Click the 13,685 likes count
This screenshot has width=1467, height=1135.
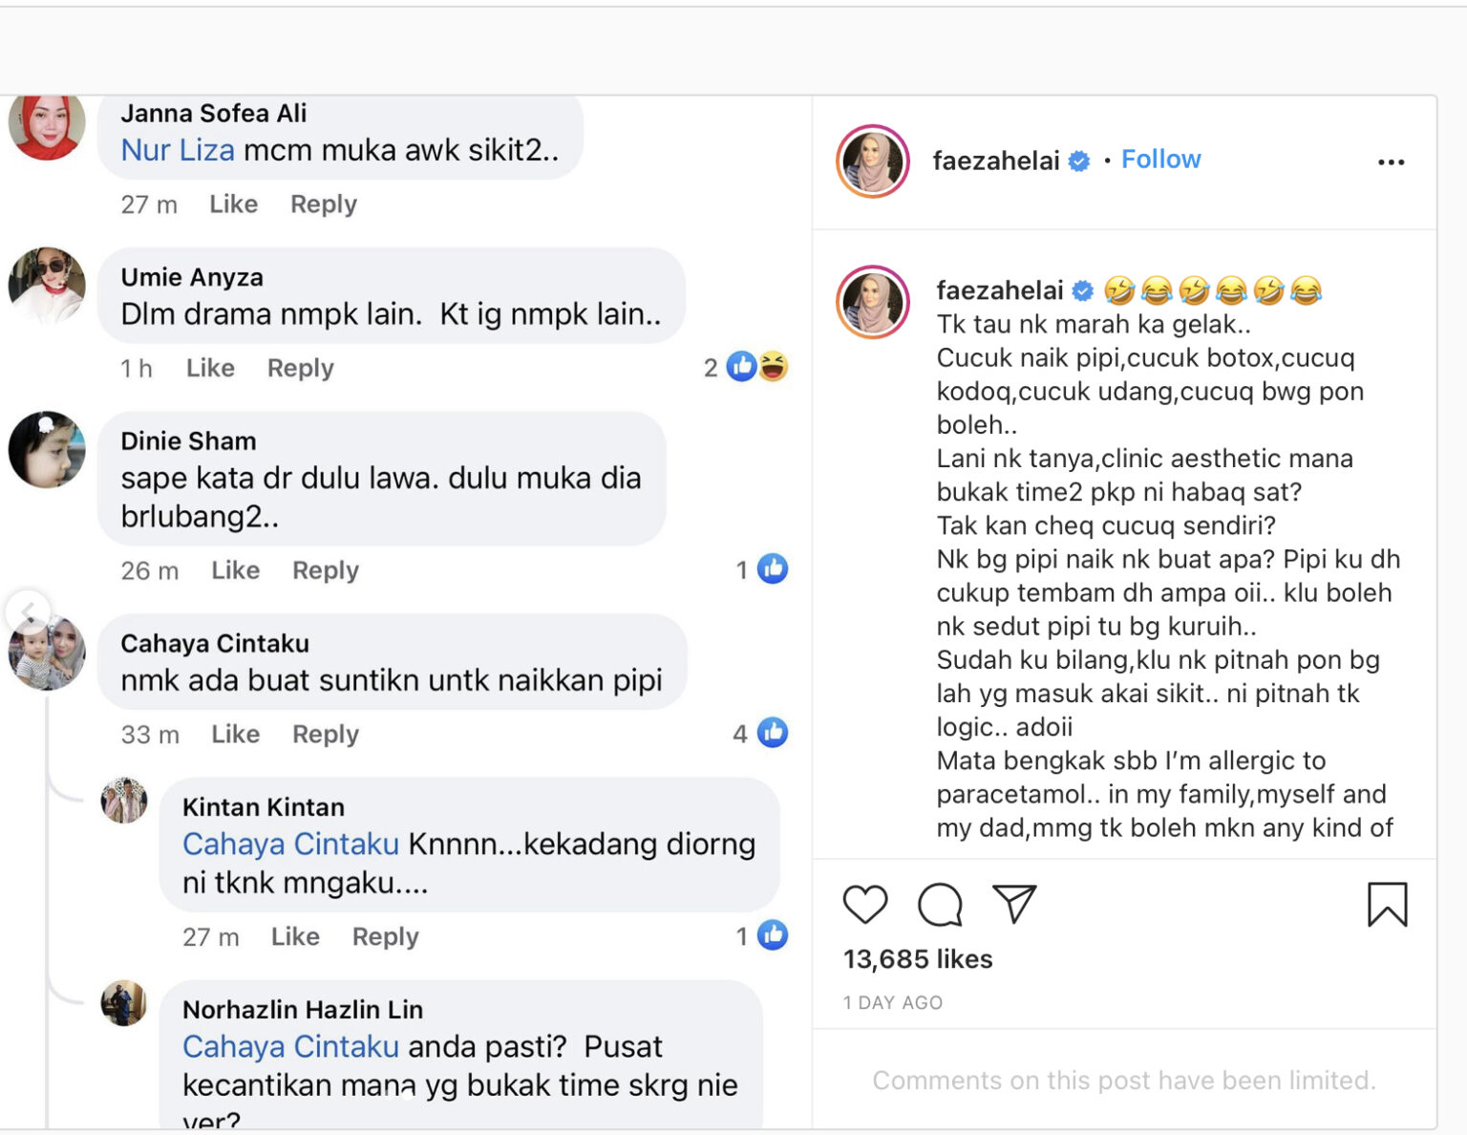point(918,959)
